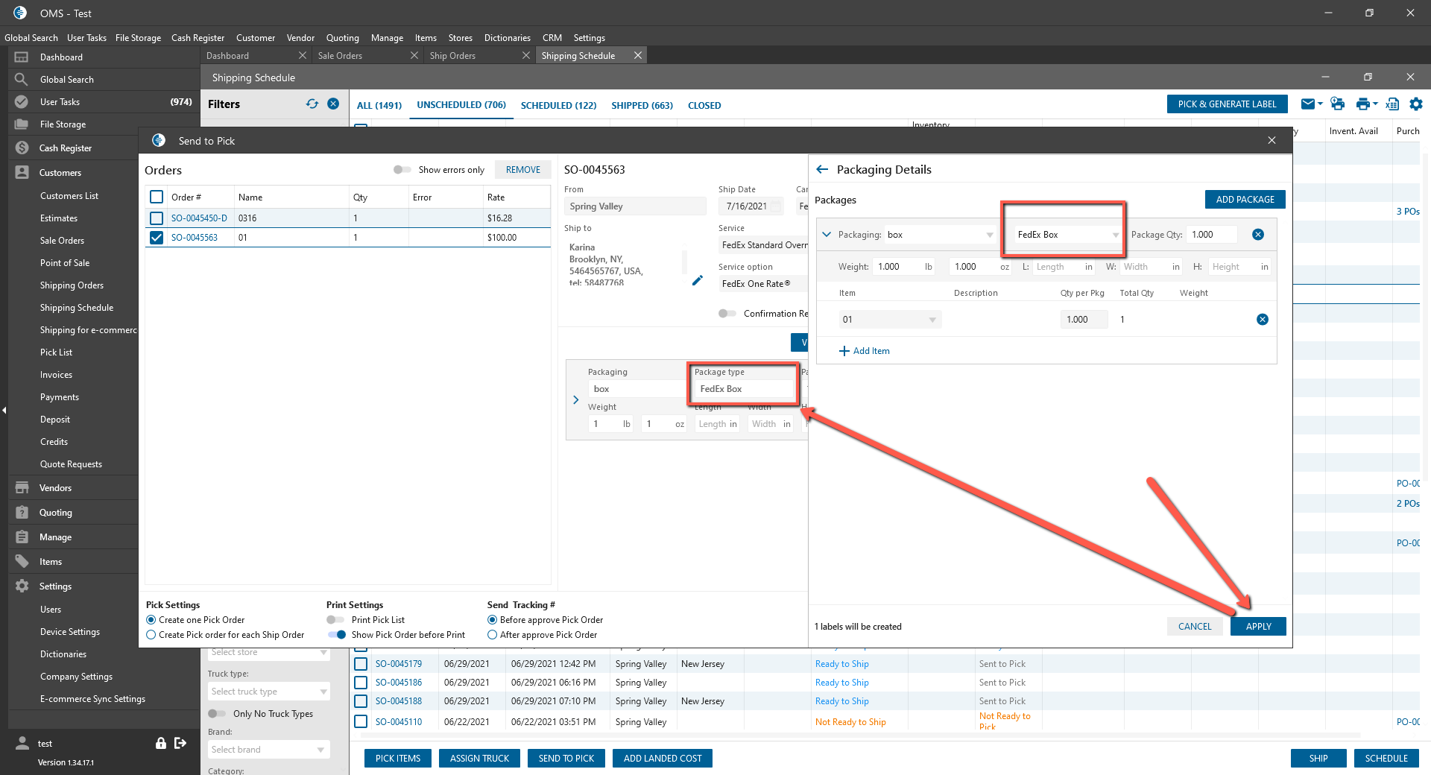Delete item 01 row with X icon
Screen dimensions: 1431x775
click(1262, 320)
